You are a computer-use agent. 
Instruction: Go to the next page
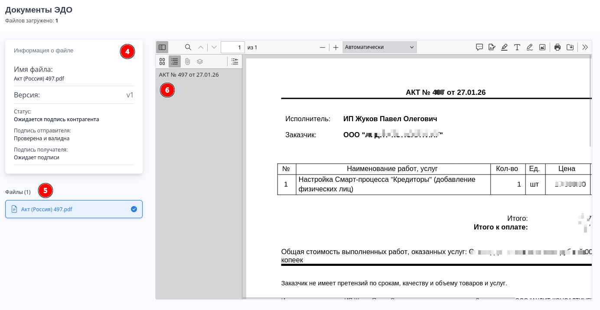point(214,47)
